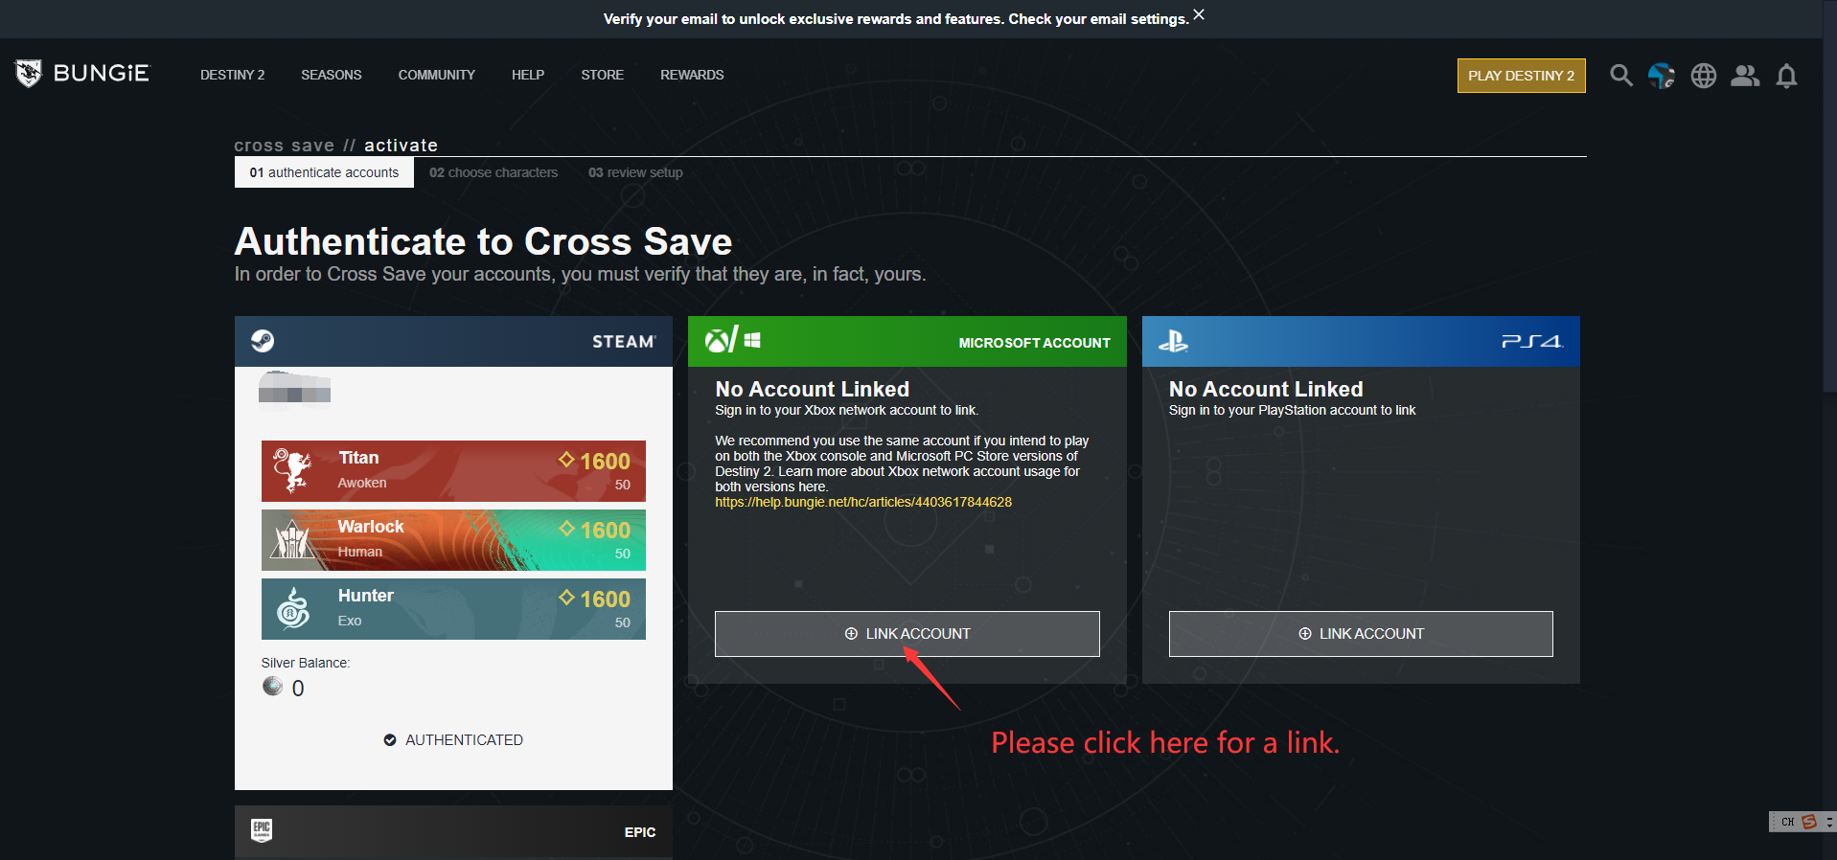Click the Epic Games logo icon
The image size is (1837, 860).
(262, 830)
